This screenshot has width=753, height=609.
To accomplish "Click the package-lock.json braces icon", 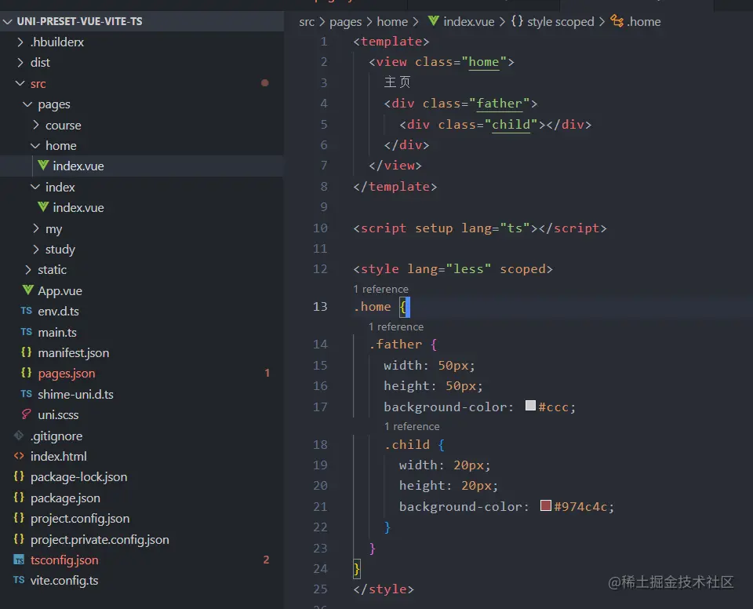I will [x=19, y=476].
